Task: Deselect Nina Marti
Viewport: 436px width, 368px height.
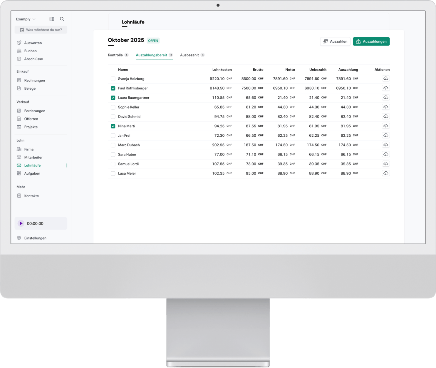Action: (x=113, y=126)
